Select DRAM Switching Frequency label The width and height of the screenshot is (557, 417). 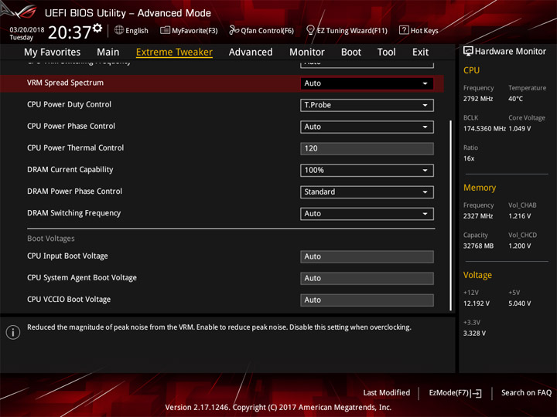[74, 213]
